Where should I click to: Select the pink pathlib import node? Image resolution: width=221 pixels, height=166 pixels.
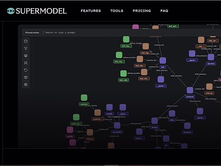[x=70, y=130]
